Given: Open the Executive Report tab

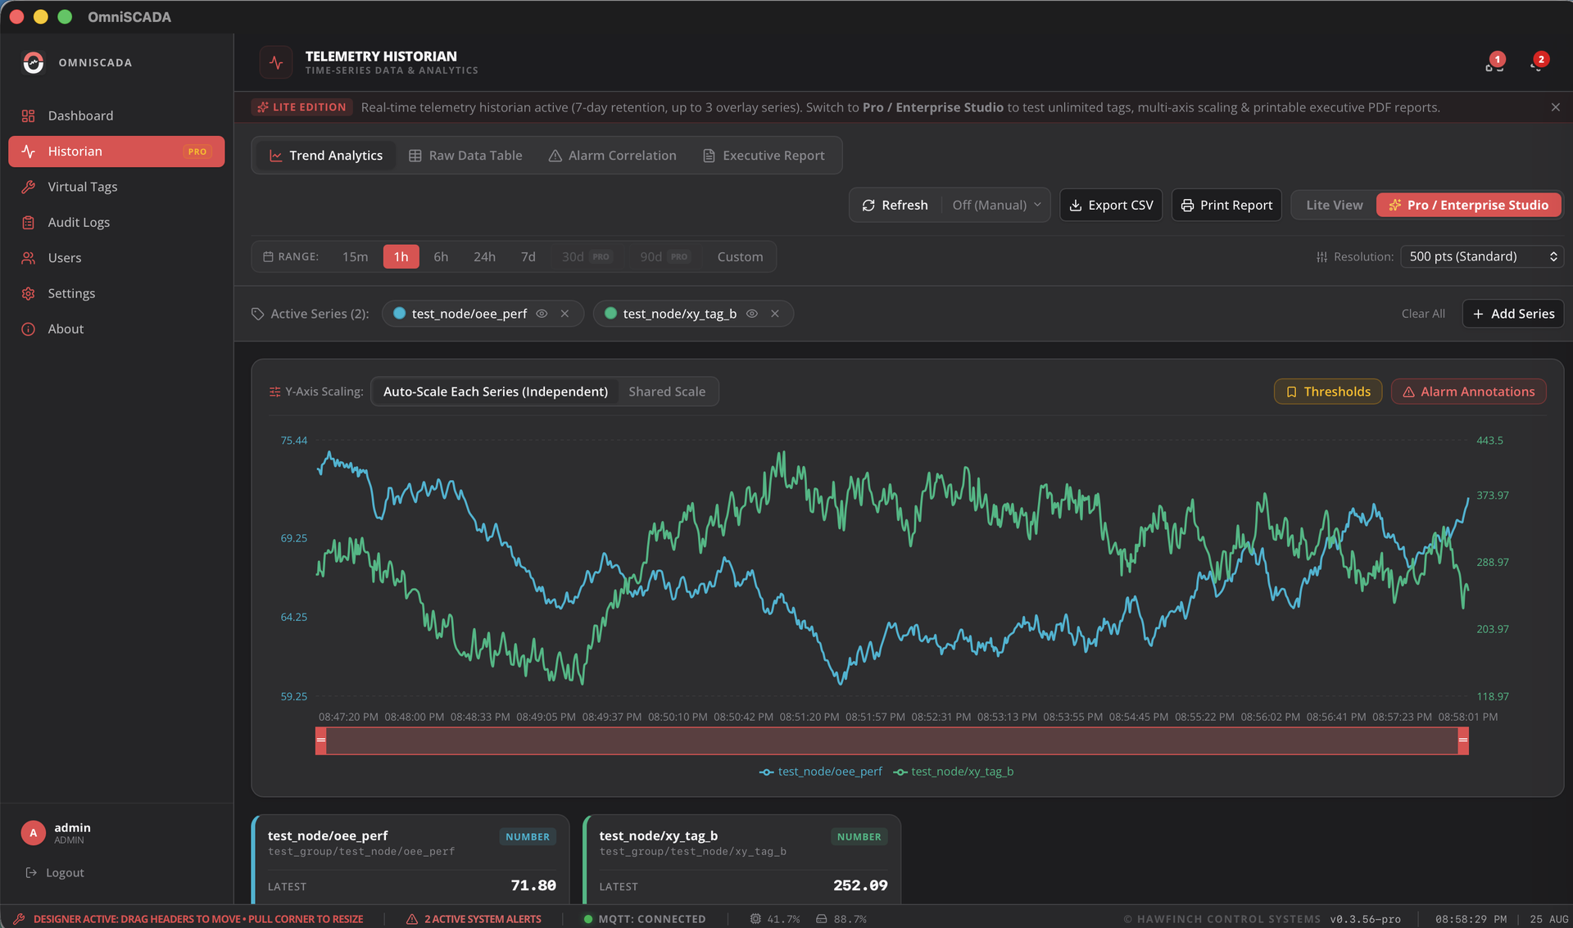Looking at the screenshot, I should (764, 156).
